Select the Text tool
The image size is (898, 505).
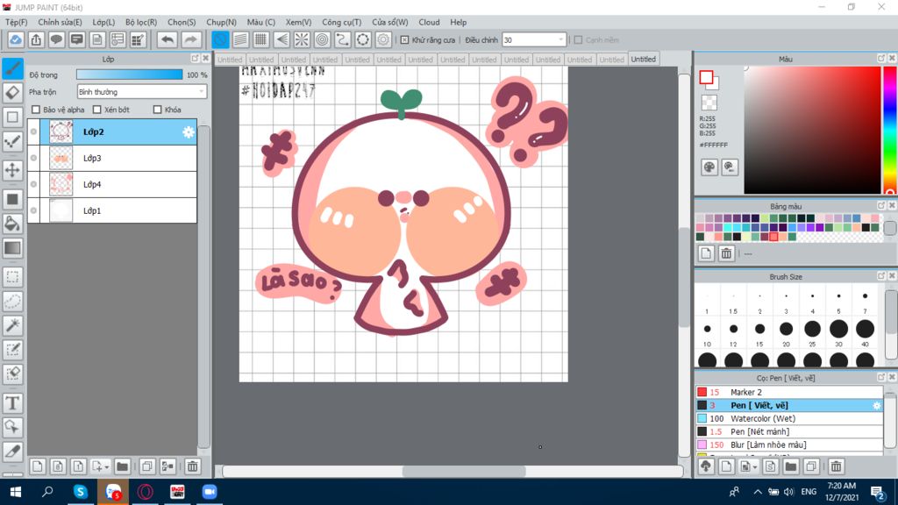[12, 403]
